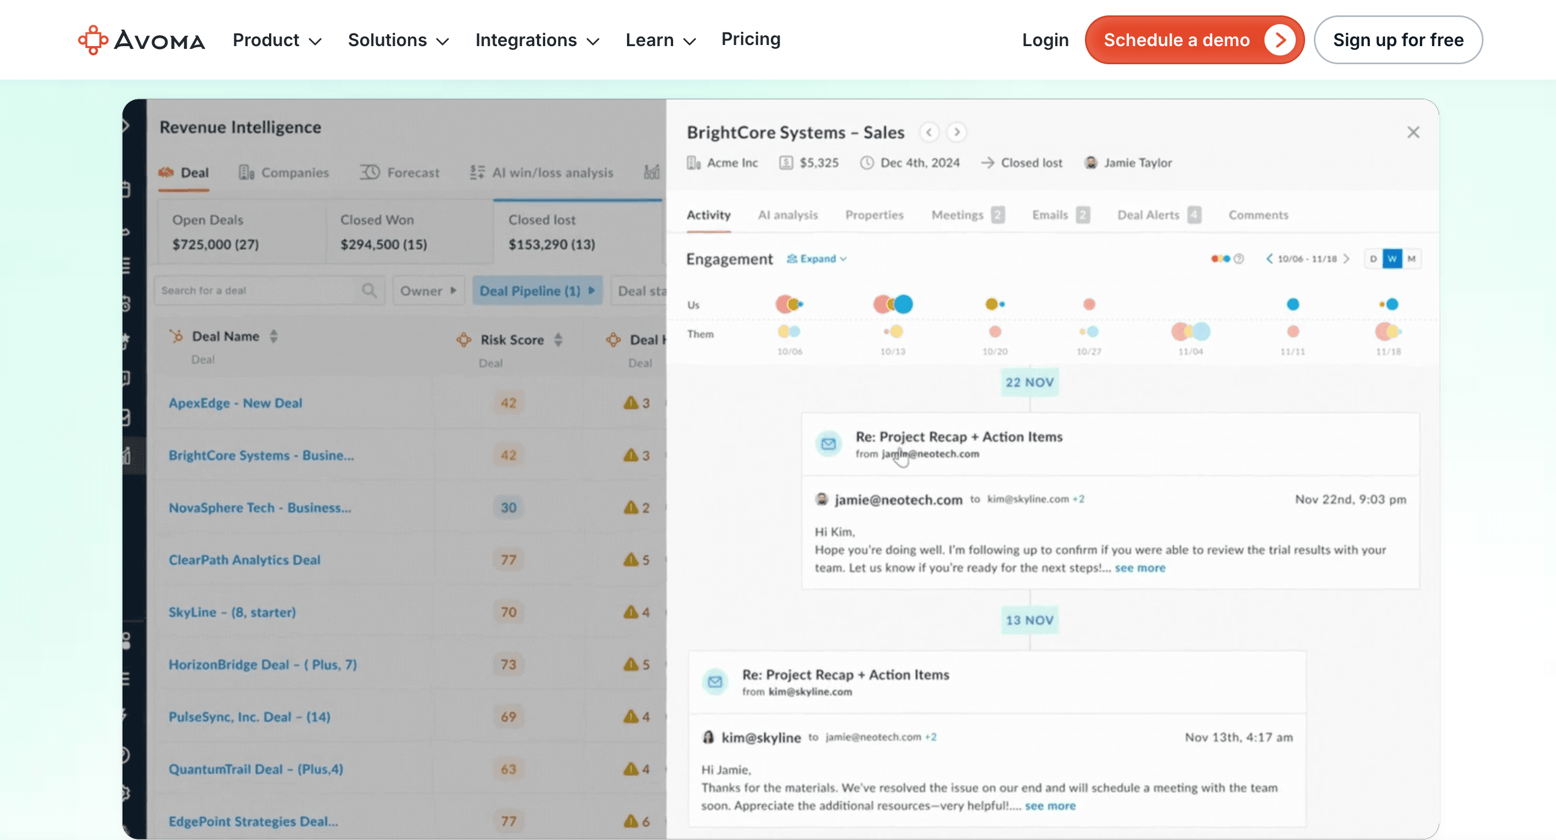
Task: Click the clock icon by Dec 4th, 2024
Action: point(867,163)
